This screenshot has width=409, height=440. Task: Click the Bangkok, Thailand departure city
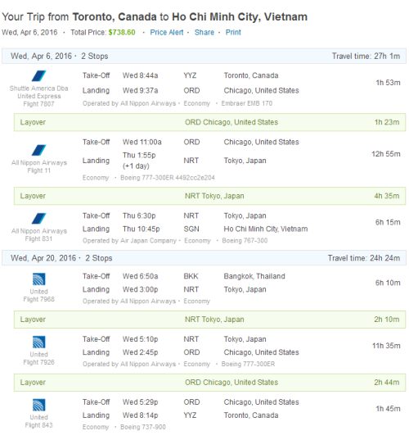coord(254,276)
